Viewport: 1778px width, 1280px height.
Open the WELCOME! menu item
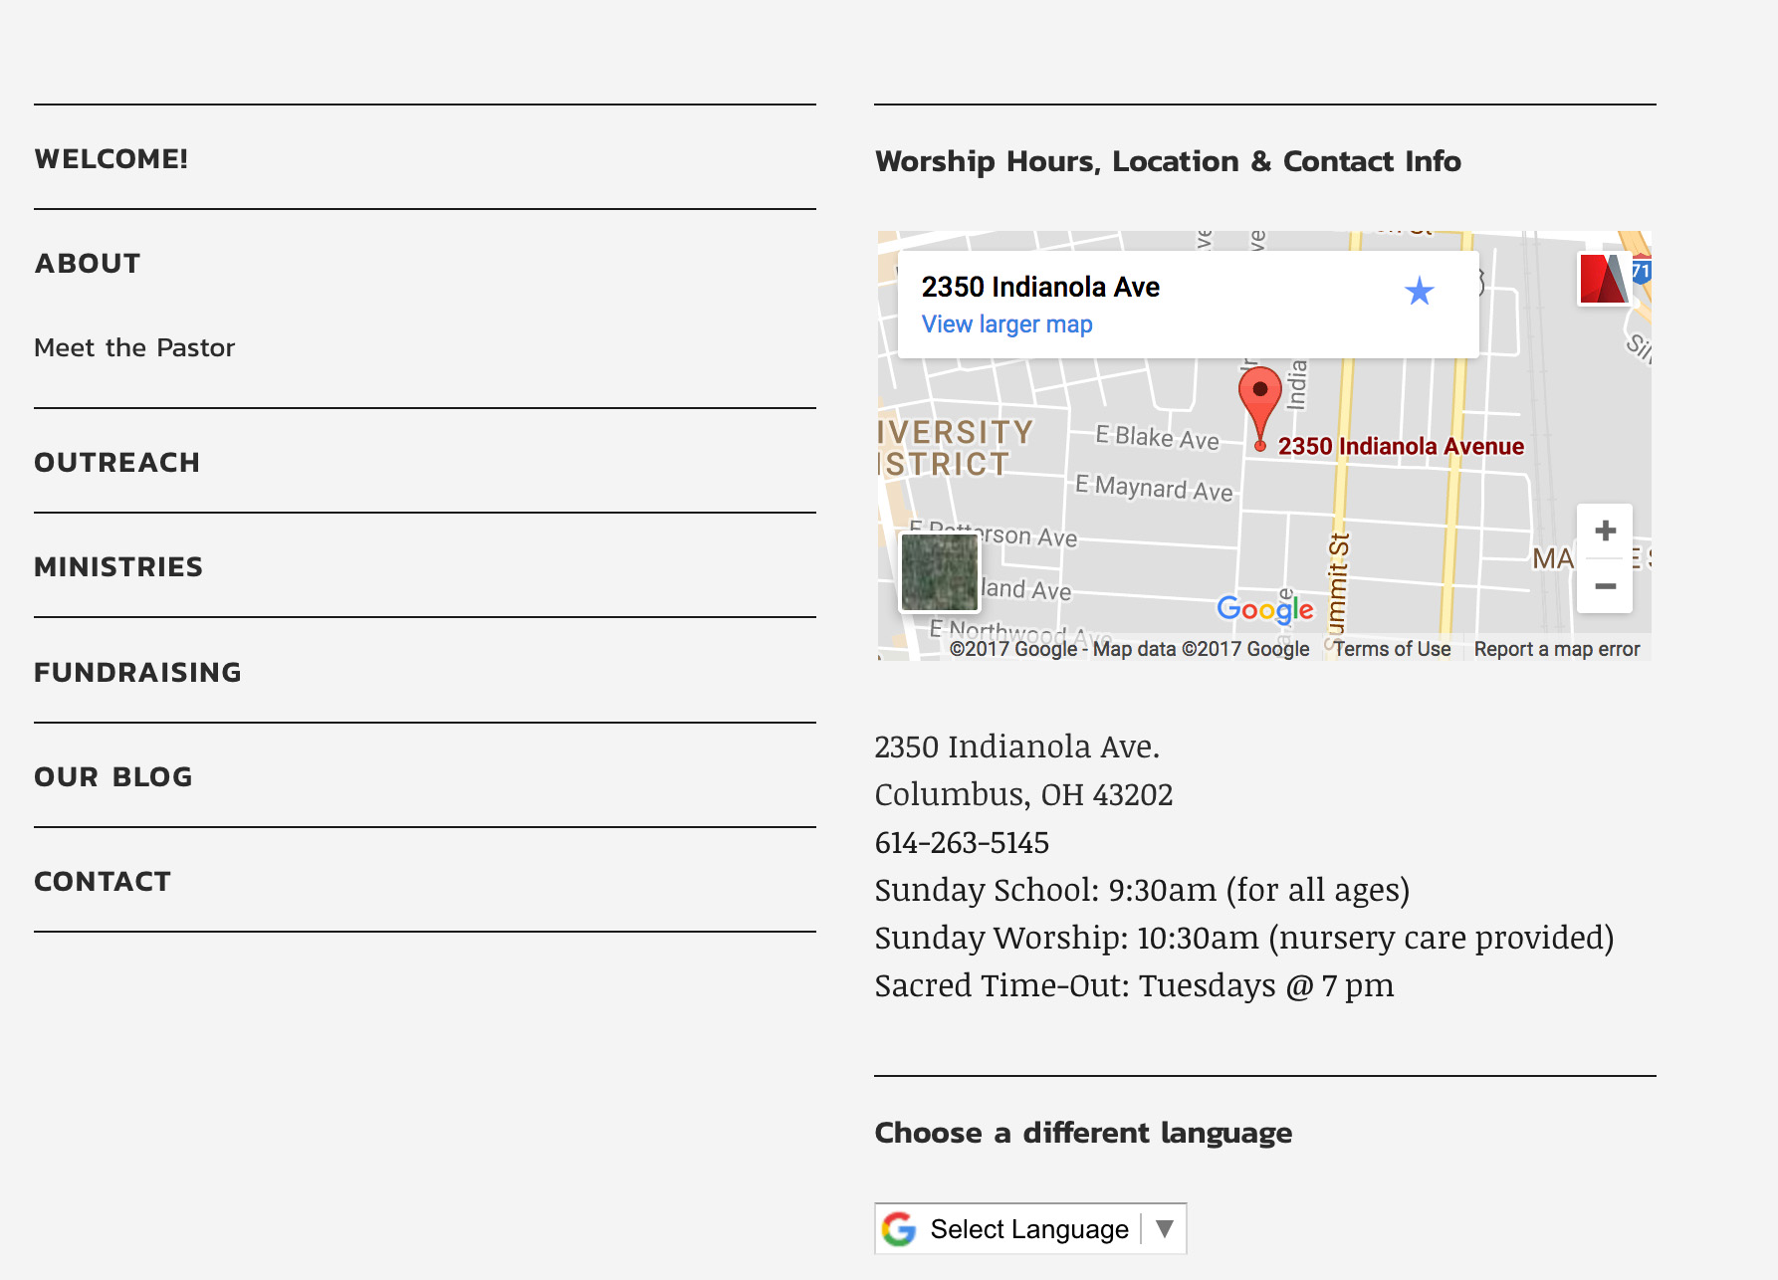coord(111,159)
